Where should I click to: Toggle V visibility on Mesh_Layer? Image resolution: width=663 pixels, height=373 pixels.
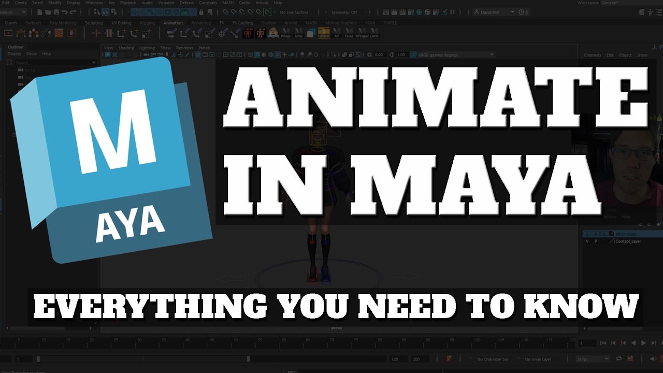tap(587, 234)
